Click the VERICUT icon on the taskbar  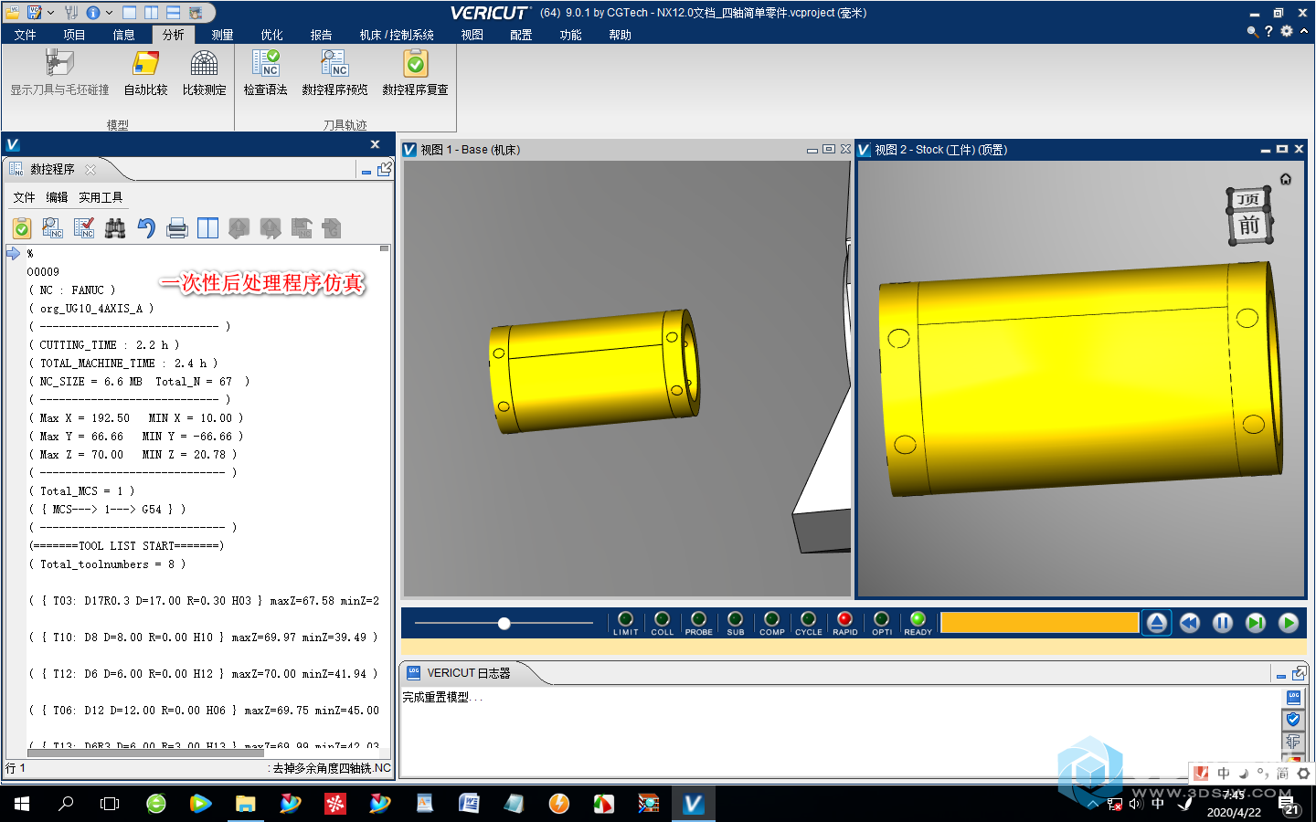tap(693, 804)
